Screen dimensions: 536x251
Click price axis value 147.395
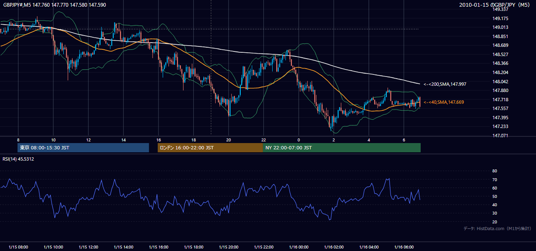500,118
